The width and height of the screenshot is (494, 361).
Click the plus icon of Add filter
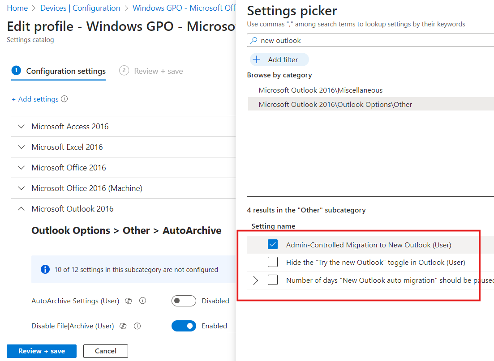point(257,59)
